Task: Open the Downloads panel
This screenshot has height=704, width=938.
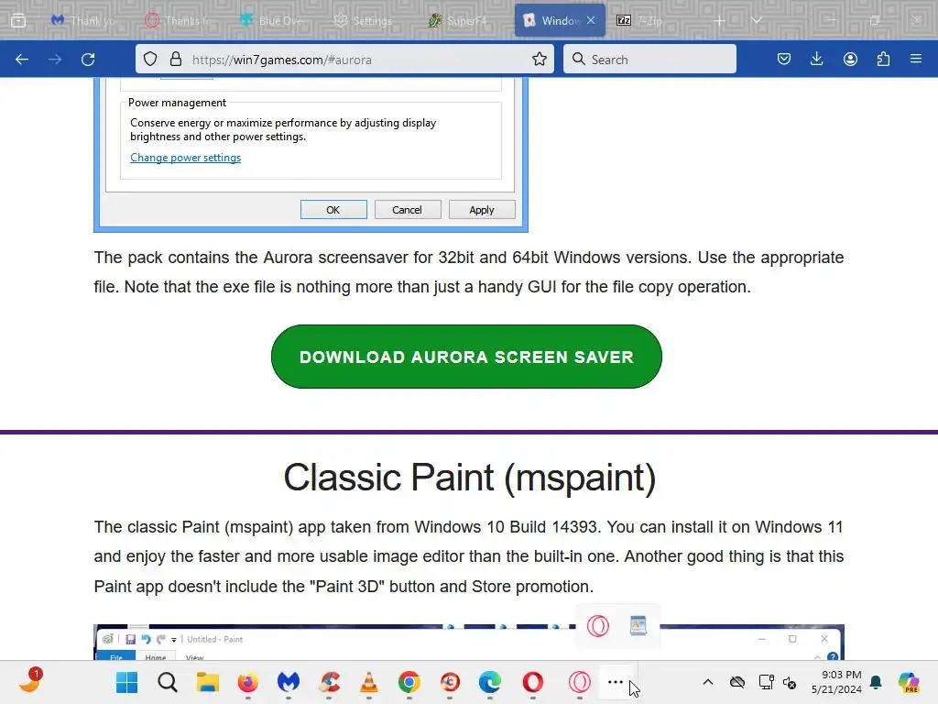Action: click(x=816, y=60)
